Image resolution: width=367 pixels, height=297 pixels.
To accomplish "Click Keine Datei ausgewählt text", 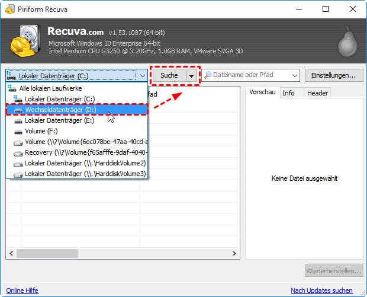I will pyautogui.click(x=304, y=178).
